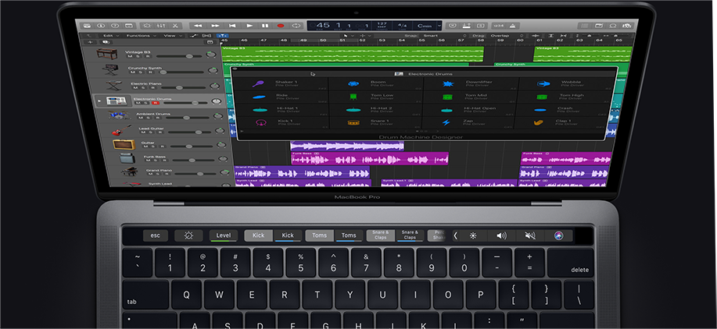This screenshot has height=329, width=717.
Task: Expand the Electronic Drums track stack
Action: pos(99,101)
